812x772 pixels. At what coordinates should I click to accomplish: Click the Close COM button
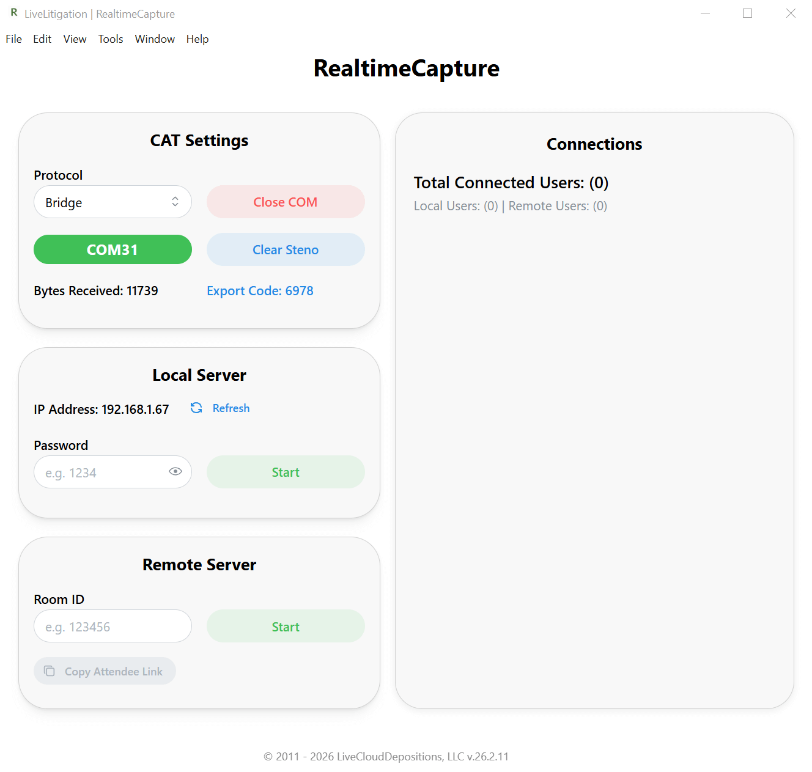tap(285, 202)
